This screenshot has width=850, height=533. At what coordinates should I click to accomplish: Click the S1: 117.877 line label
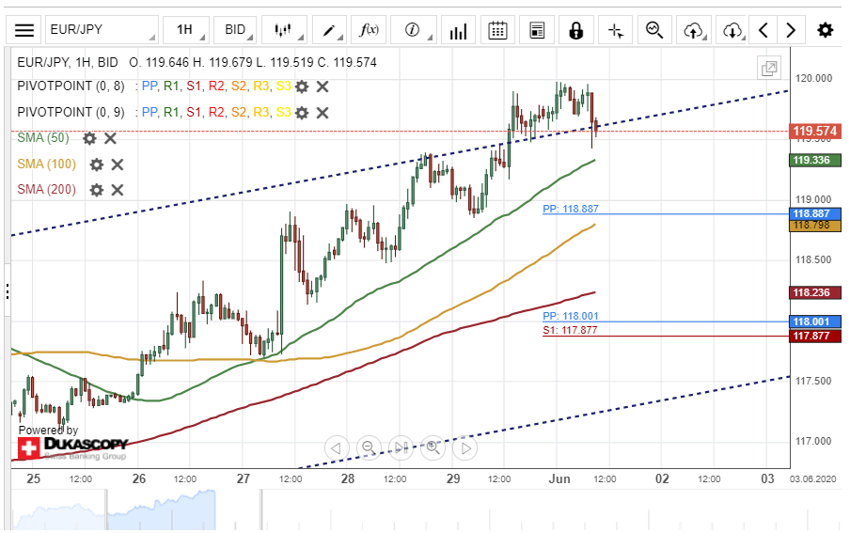(x=571, y=330)
